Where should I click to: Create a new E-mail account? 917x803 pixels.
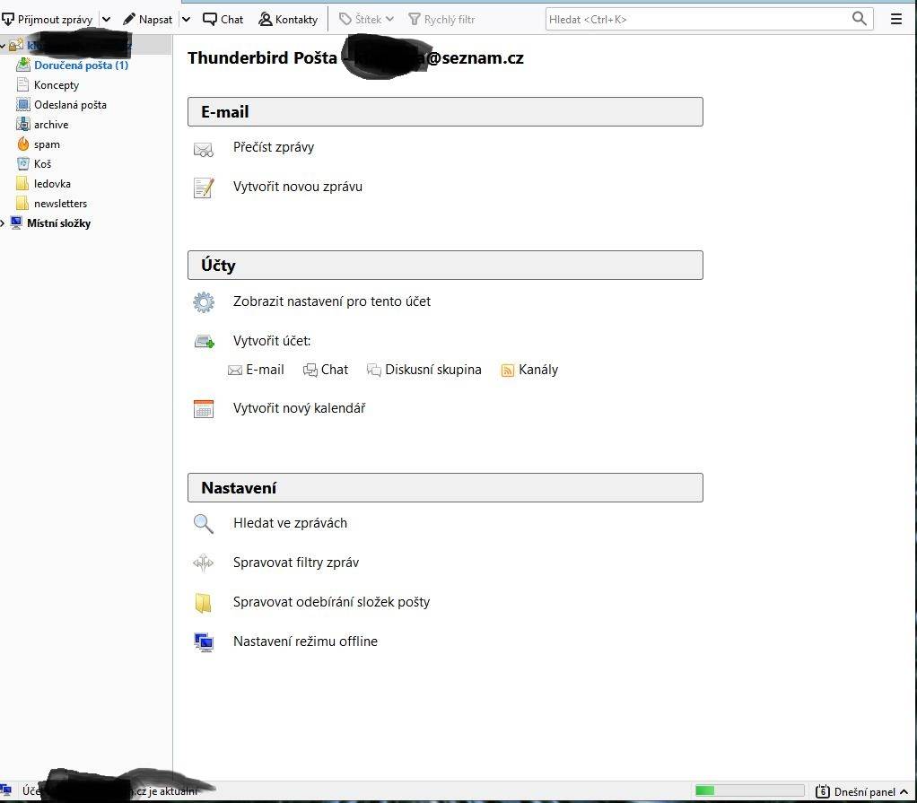tap(256, 370)
